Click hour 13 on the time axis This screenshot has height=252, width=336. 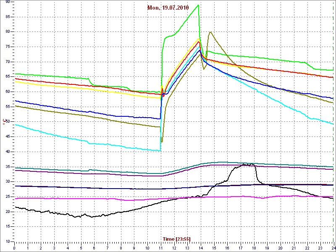pos(187,247)
